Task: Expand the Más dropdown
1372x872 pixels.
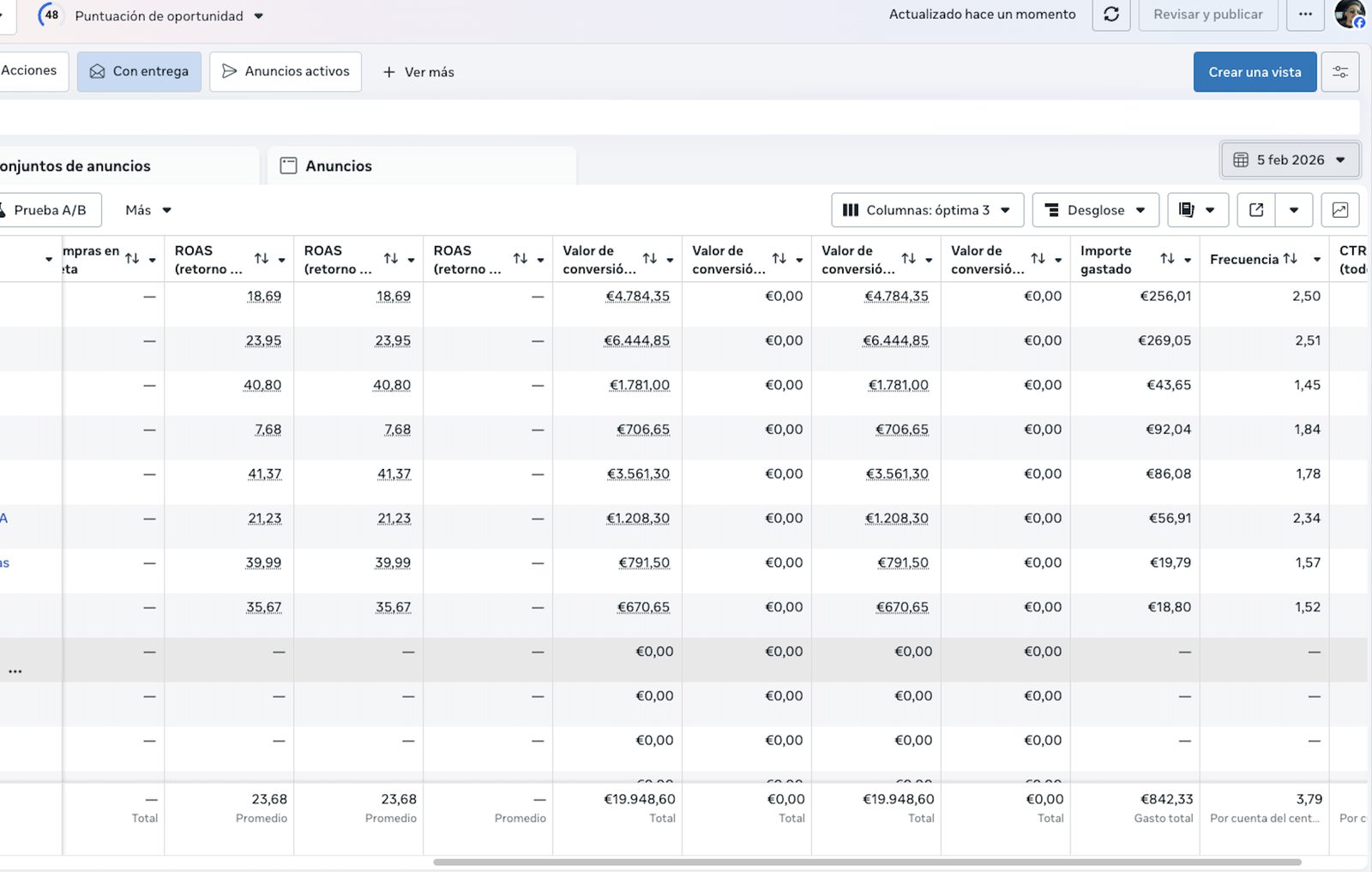Action: [x=148, y=210]
